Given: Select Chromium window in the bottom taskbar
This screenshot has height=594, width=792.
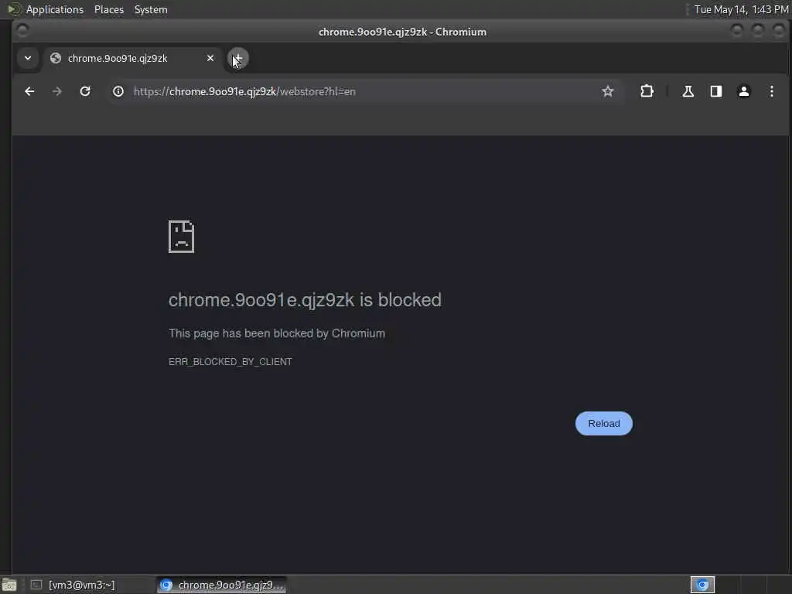Looking at the screenshot, I should (222, 585).
